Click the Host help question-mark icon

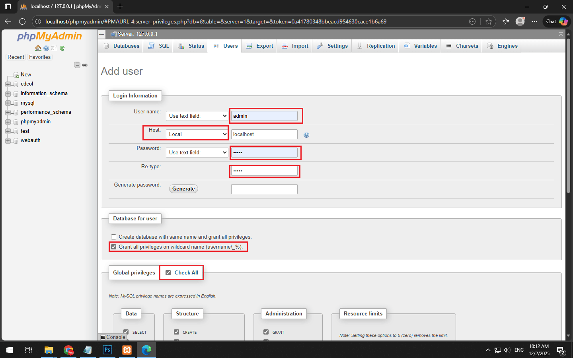[x=306, y=135]
